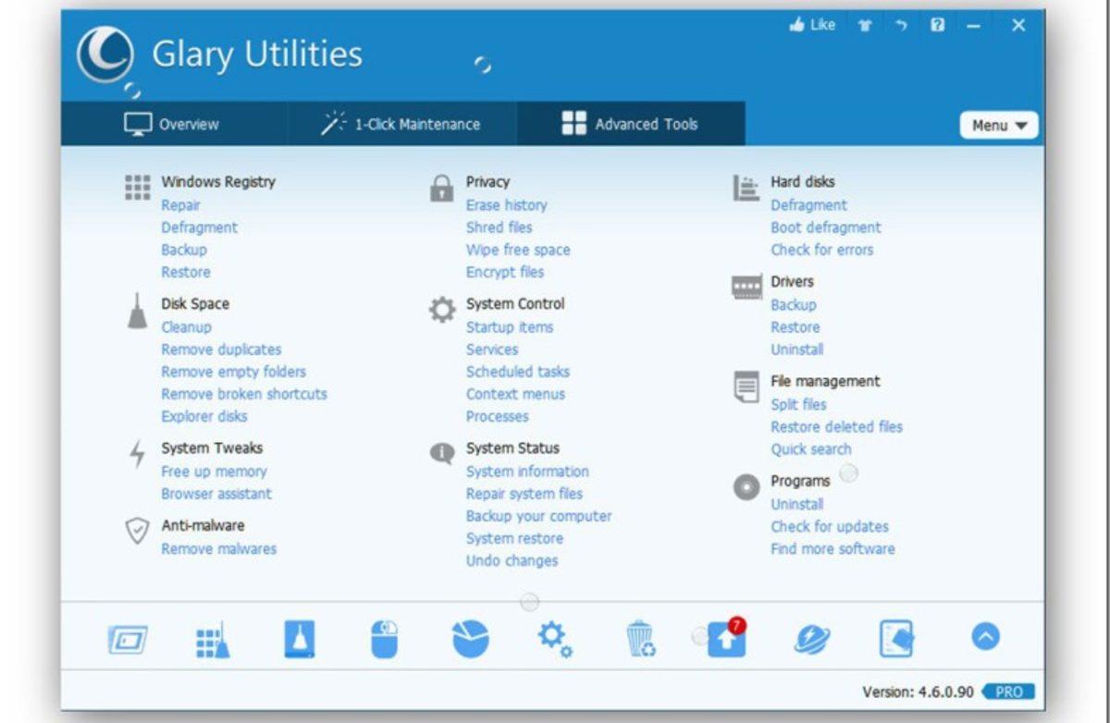The height and width of the screenshot is (723, 1110).
Task: Open the mouse-shaped context menu manager icon
Action: [x=384, y=639]
